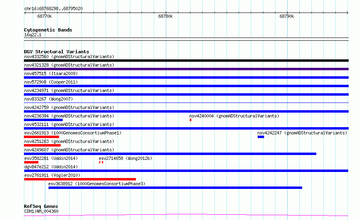Click the 68790k ruler tick label
Viewport: 360px width, 220px height.
click(x=287, y=16)
